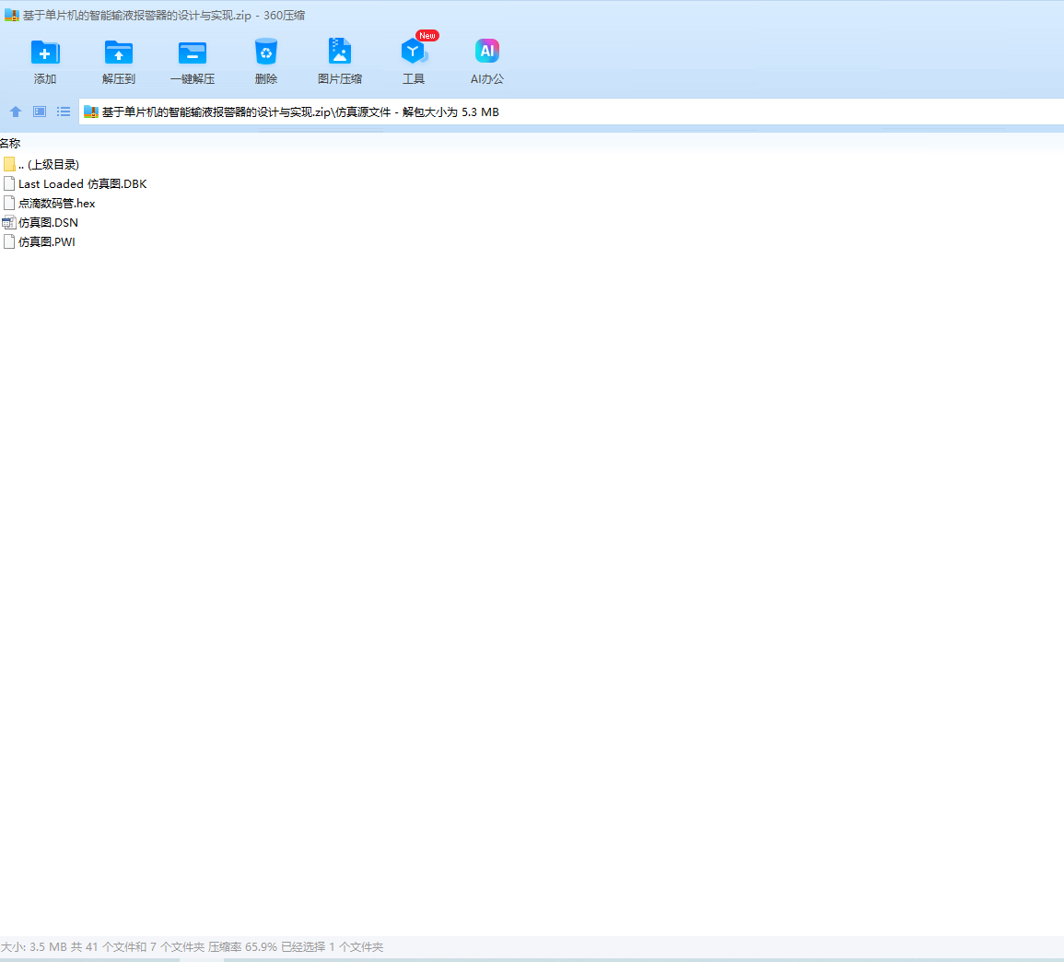Open the 图片压缩 image compression tool
This screenshot has width=1064, height=962.
tap(339, 53)
